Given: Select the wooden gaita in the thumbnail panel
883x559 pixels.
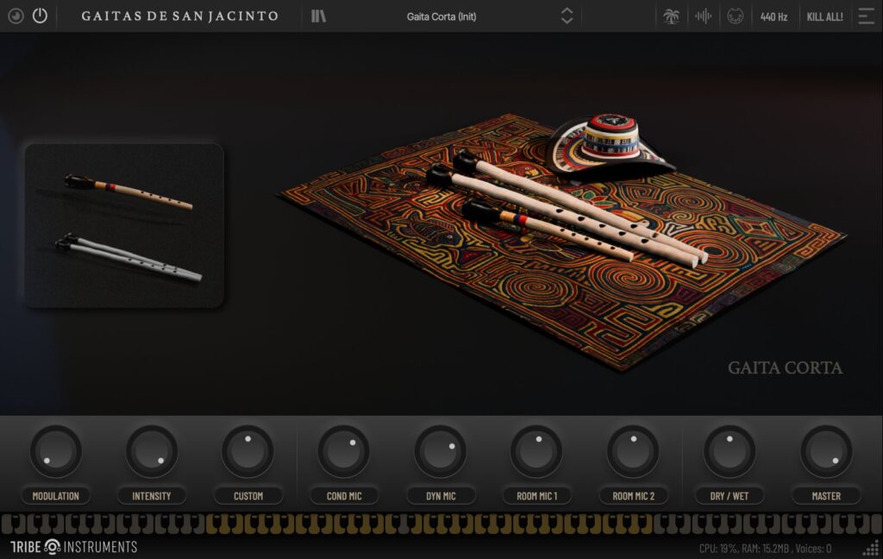Looking at the screenshot, I should pyautogui.click(x=128, y=192).
